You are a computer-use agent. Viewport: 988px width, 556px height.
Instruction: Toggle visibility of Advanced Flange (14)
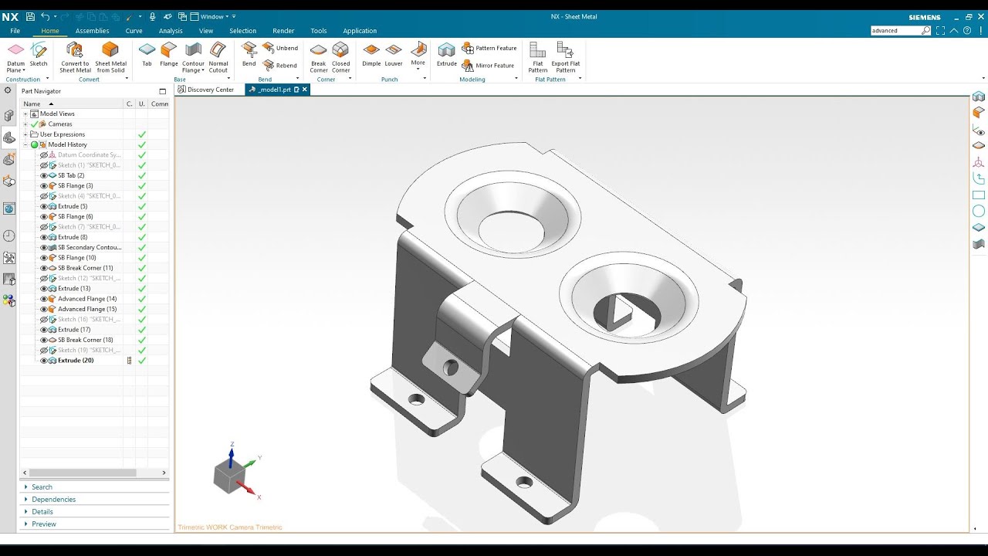44,299
